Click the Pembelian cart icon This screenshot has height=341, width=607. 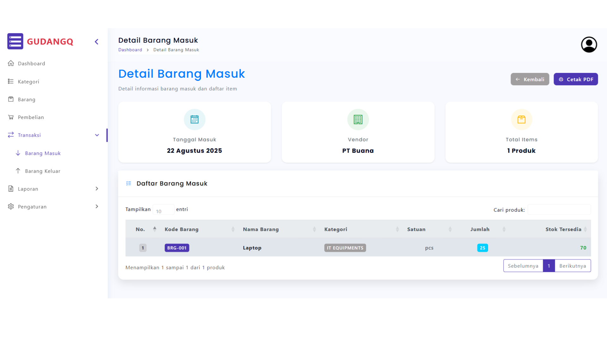[11, 117]
